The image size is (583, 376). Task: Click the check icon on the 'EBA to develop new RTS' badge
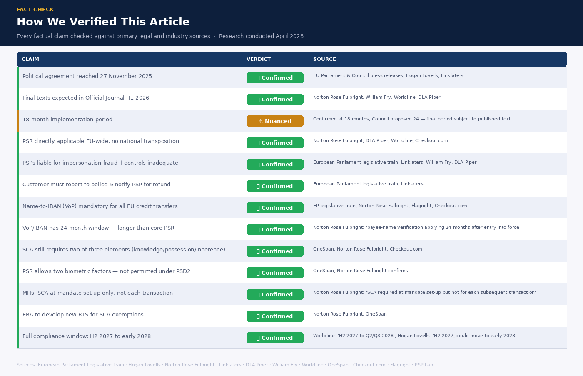(257, 316)
